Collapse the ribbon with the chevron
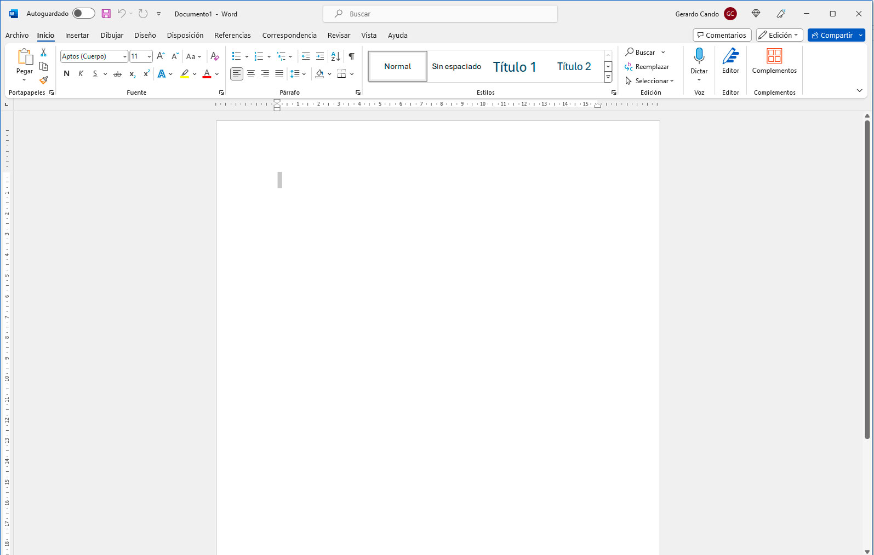874x555 pixels. (x=859, y=90)
